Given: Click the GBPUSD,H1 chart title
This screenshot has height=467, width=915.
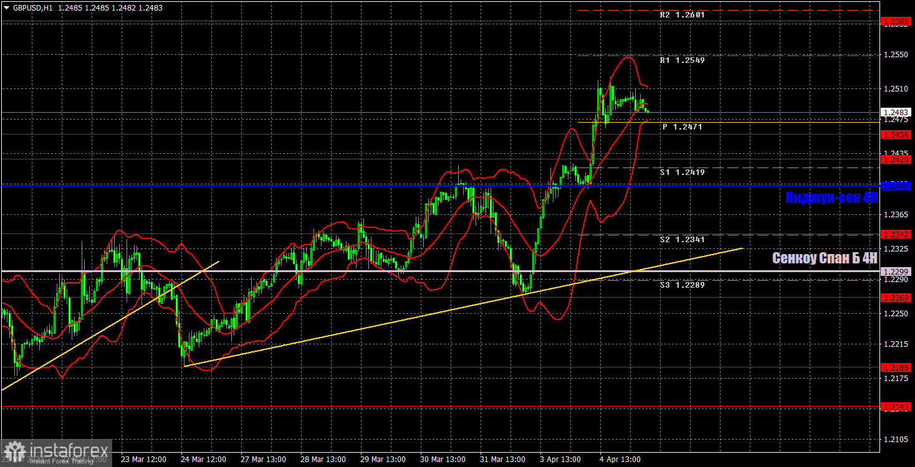Looking at the screenshot, I should 32,7.
